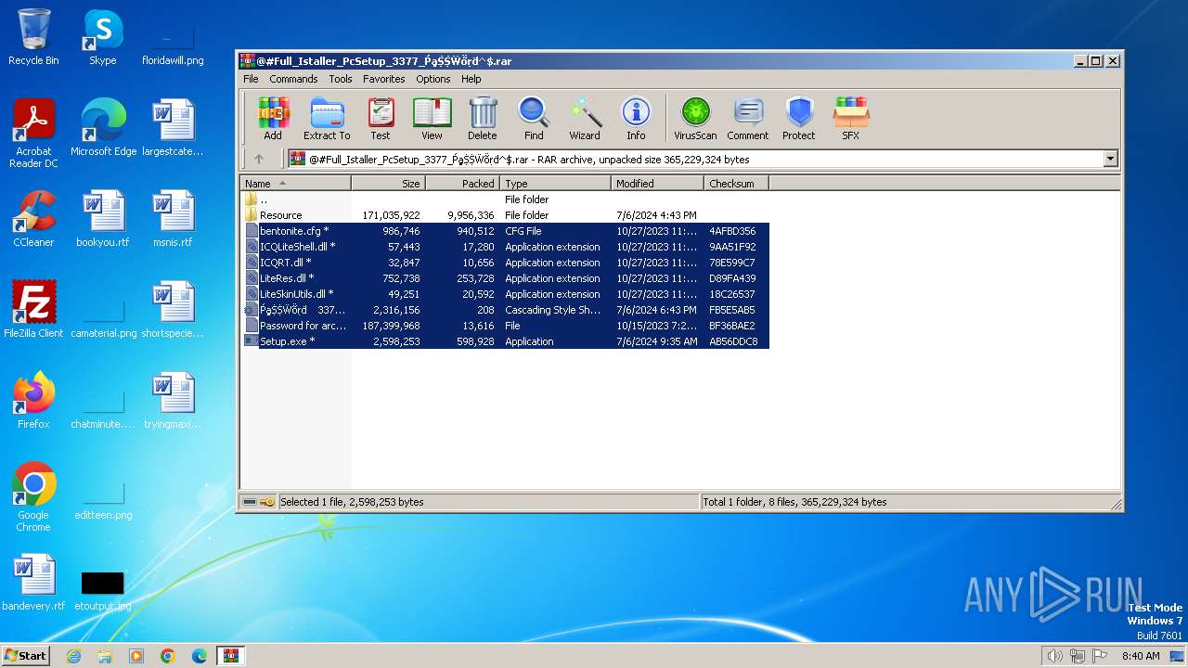Click the Extract To toolbar icon

tap(327, 118)
